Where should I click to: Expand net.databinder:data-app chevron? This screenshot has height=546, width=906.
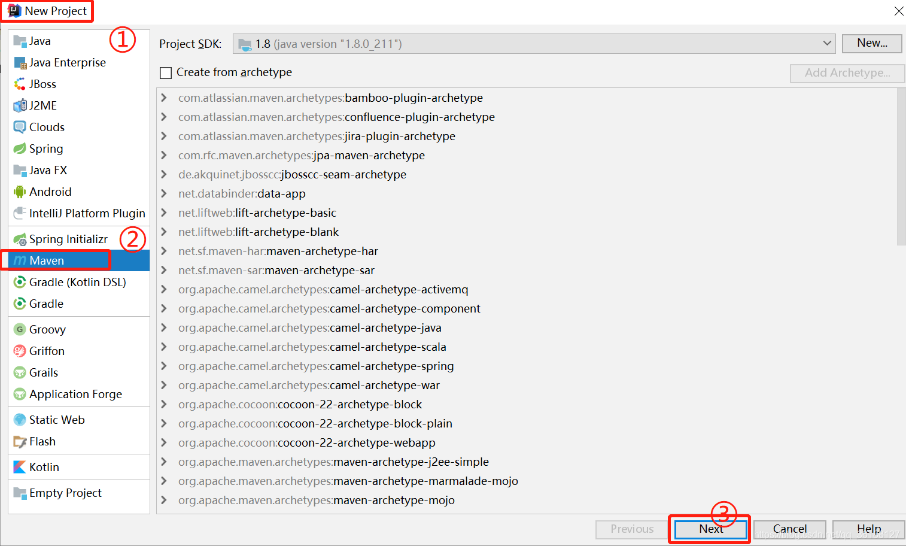pyautogui.click(x=164, y=193)
